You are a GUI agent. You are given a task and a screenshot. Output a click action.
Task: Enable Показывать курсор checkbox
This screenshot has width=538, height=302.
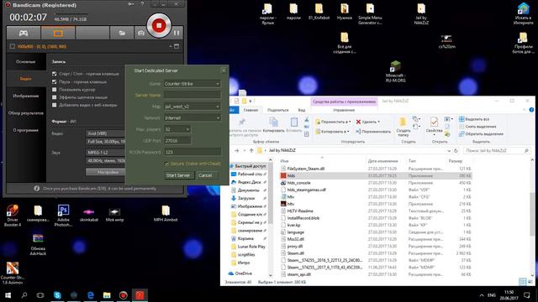54,90
